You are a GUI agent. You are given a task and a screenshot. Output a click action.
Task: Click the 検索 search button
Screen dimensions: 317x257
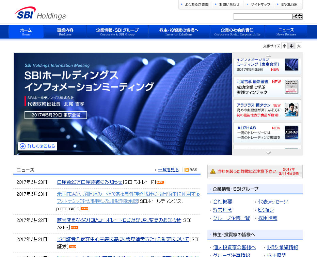pyautogui.click(x=297, y=16)
